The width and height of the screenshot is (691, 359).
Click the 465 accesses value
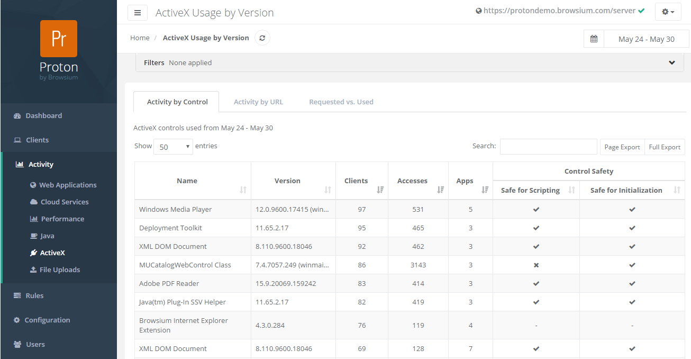pos(418,228)
